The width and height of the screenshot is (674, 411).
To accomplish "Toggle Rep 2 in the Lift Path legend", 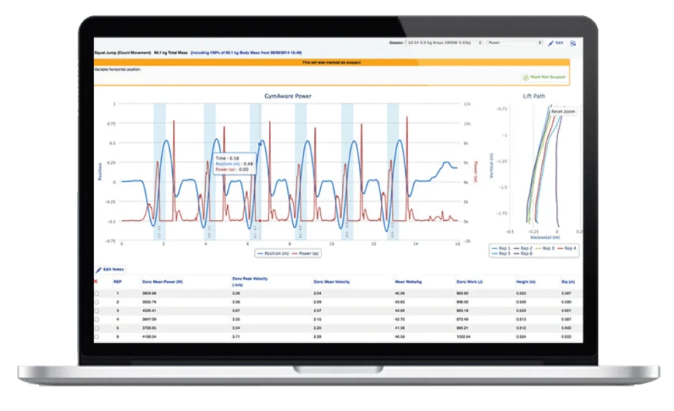I will pos(523,249).
